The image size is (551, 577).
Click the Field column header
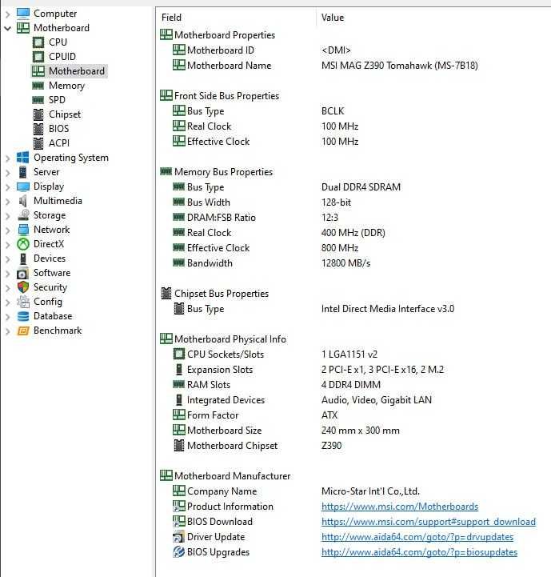[171, 18]
